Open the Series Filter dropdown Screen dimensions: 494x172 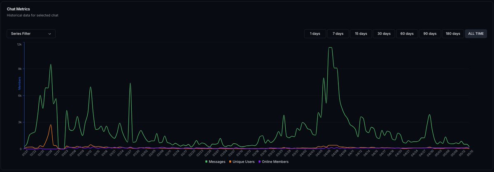pos(31,34)
